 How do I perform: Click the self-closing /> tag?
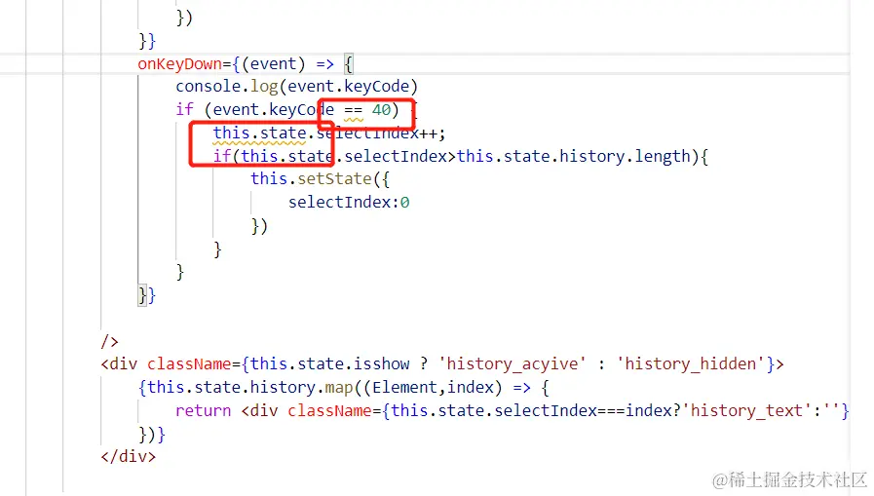(x=109, y=341)
